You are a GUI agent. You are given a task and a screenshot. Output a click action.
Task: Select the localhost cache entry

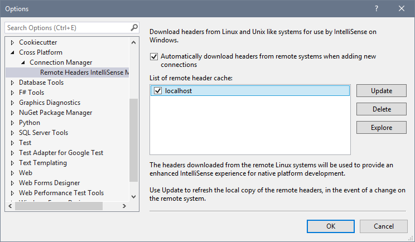(250, 91)
